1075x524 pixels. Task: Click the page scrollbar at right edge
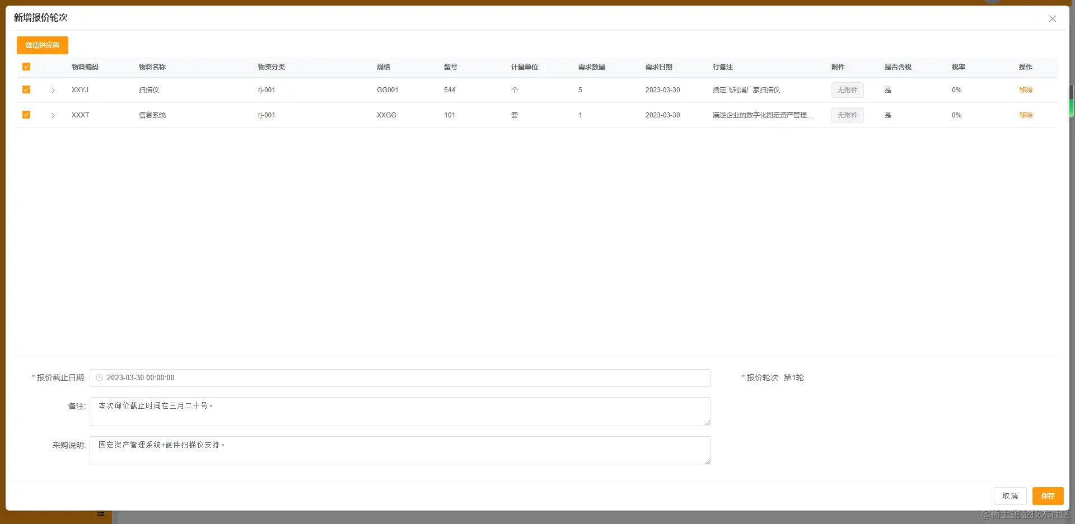click(1072, 101)
